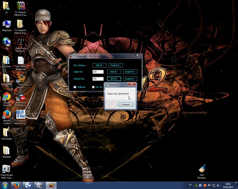This screenshot has width=238, height=189.
Task: Select the Your Software shopping cart shortcut
Action: point(21,81)
